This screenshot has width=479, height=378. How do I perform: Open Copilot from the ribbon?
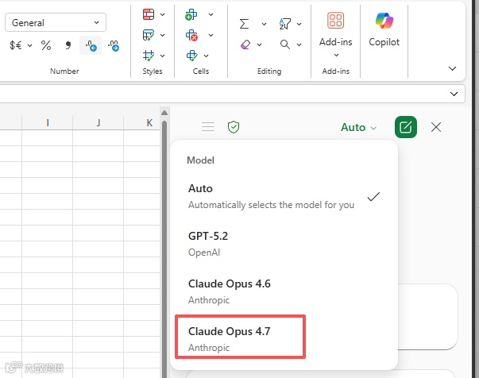point(384,29)
